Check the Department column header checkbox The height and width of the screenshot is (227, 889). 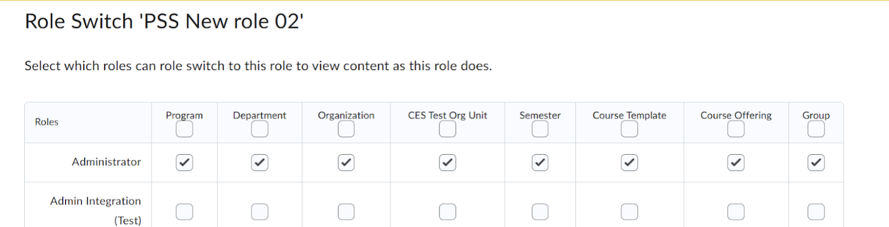(260, 129)
